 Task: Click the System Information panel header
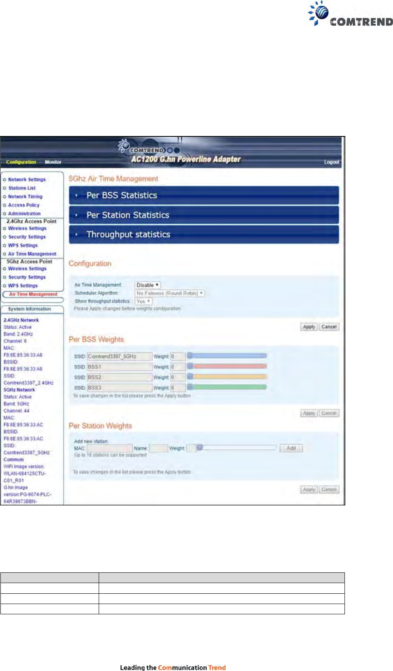(x=32, y=309)
